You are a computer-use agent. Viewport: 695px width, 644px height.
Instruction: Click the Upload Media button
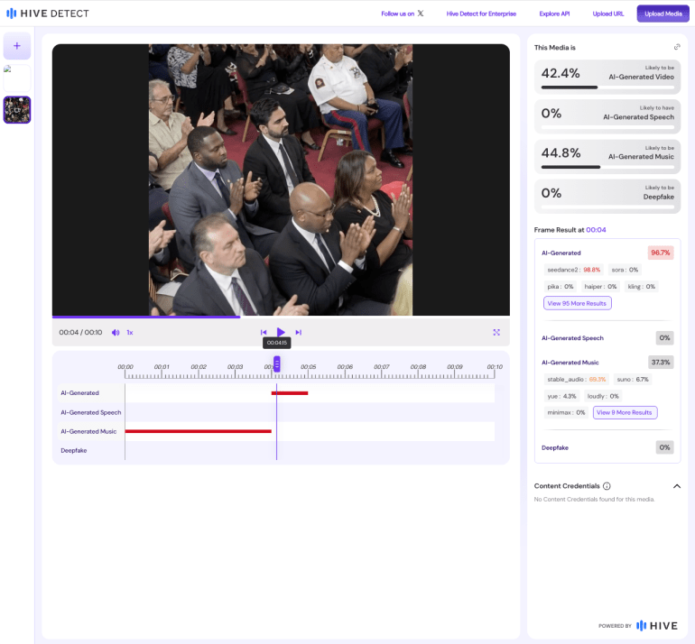tap(663, 14)
